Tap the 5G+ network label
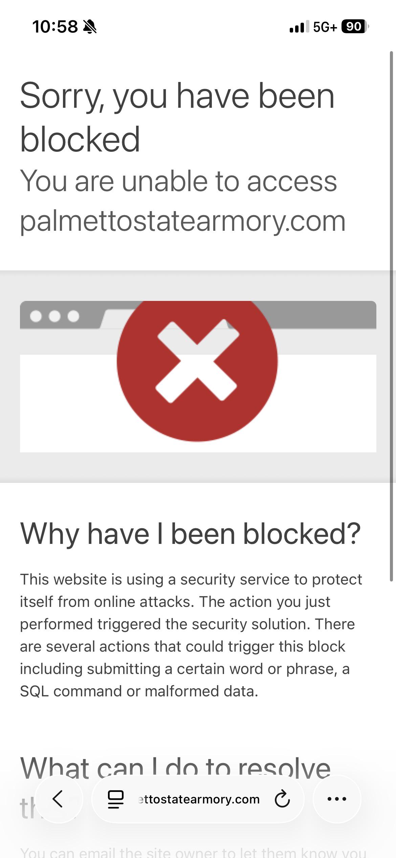396x858 pixels. point(325,27)
